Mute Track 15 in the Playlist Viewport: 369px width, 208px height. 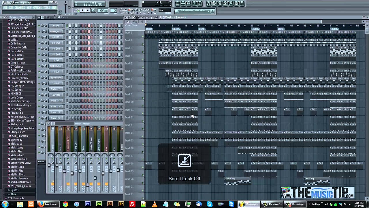coord(143,144)
